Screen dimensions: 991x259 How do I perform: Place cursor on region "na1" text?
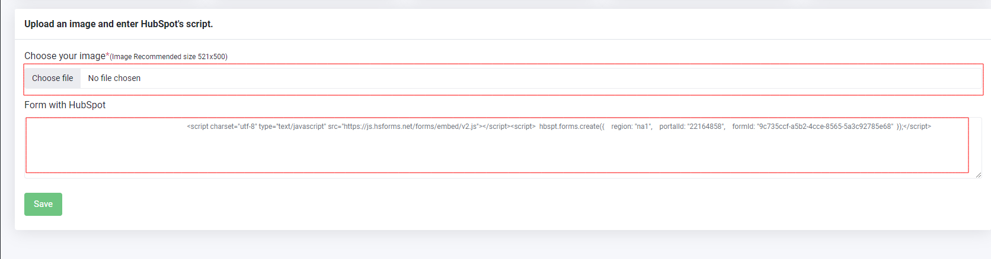pyautogui.click(x=642, y=127)
